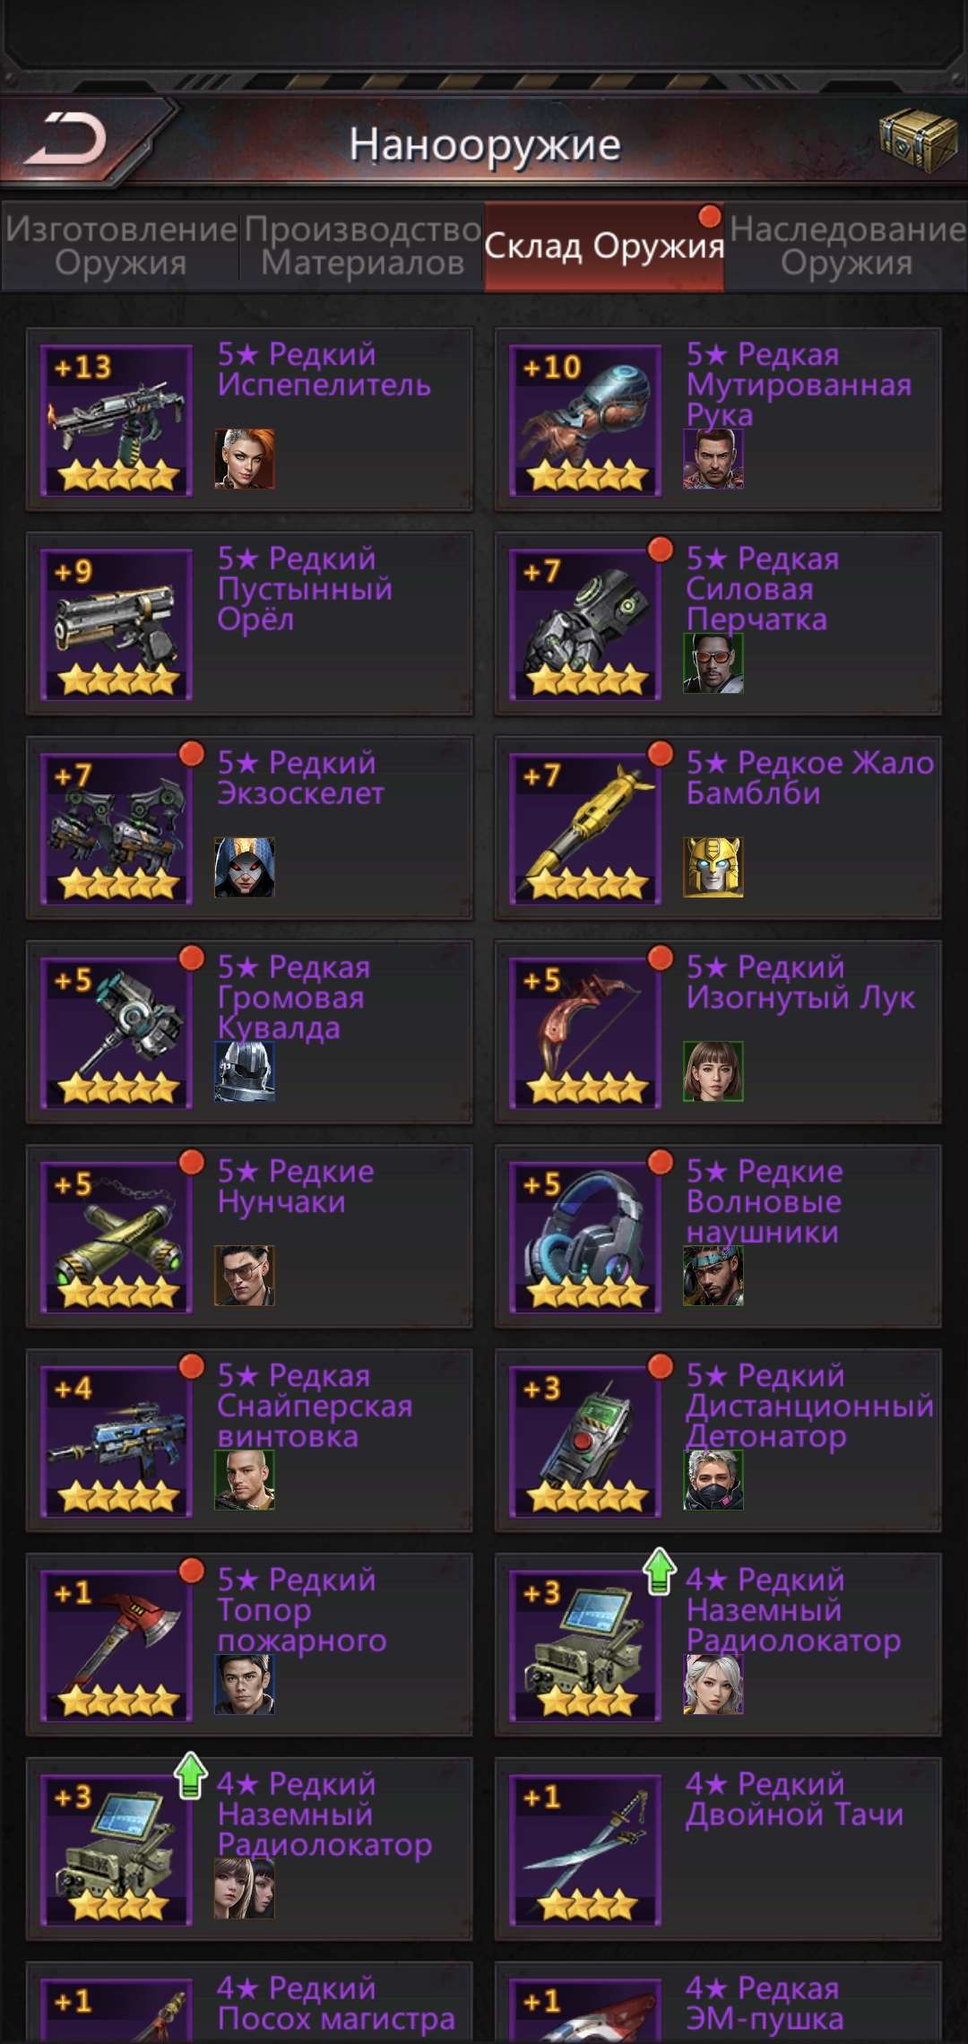Switch to Производство Материалов tab
This screenshot has width=968, height=2044.
(x=362, y=247)
